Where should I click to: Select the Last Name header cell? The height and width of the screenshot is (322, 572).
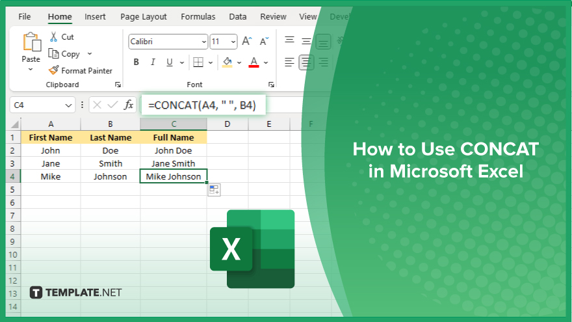(x=110, y=138)
